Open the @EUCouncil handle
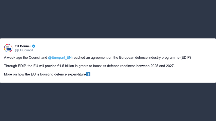Screen dimensions: 216x121 [24, 50]
